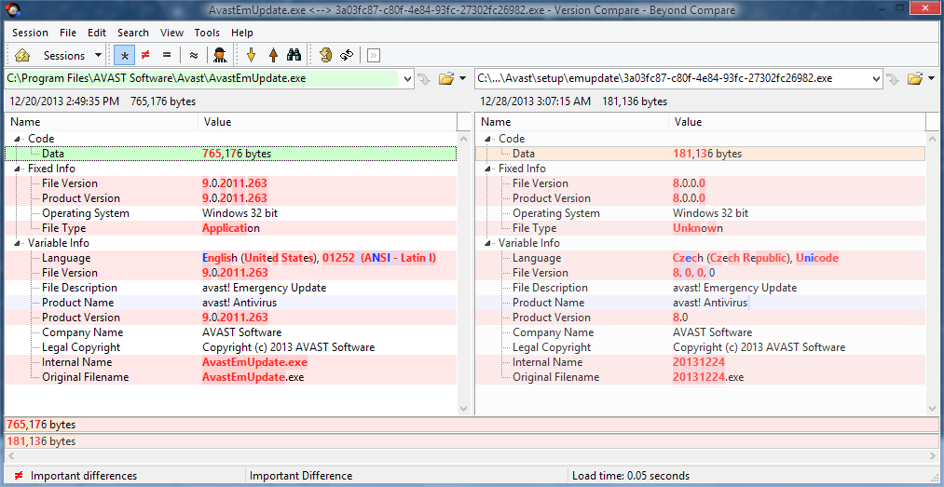Click Beyond Compare title bar app icon
The image size is (944, 487).
tap(12, 9)
